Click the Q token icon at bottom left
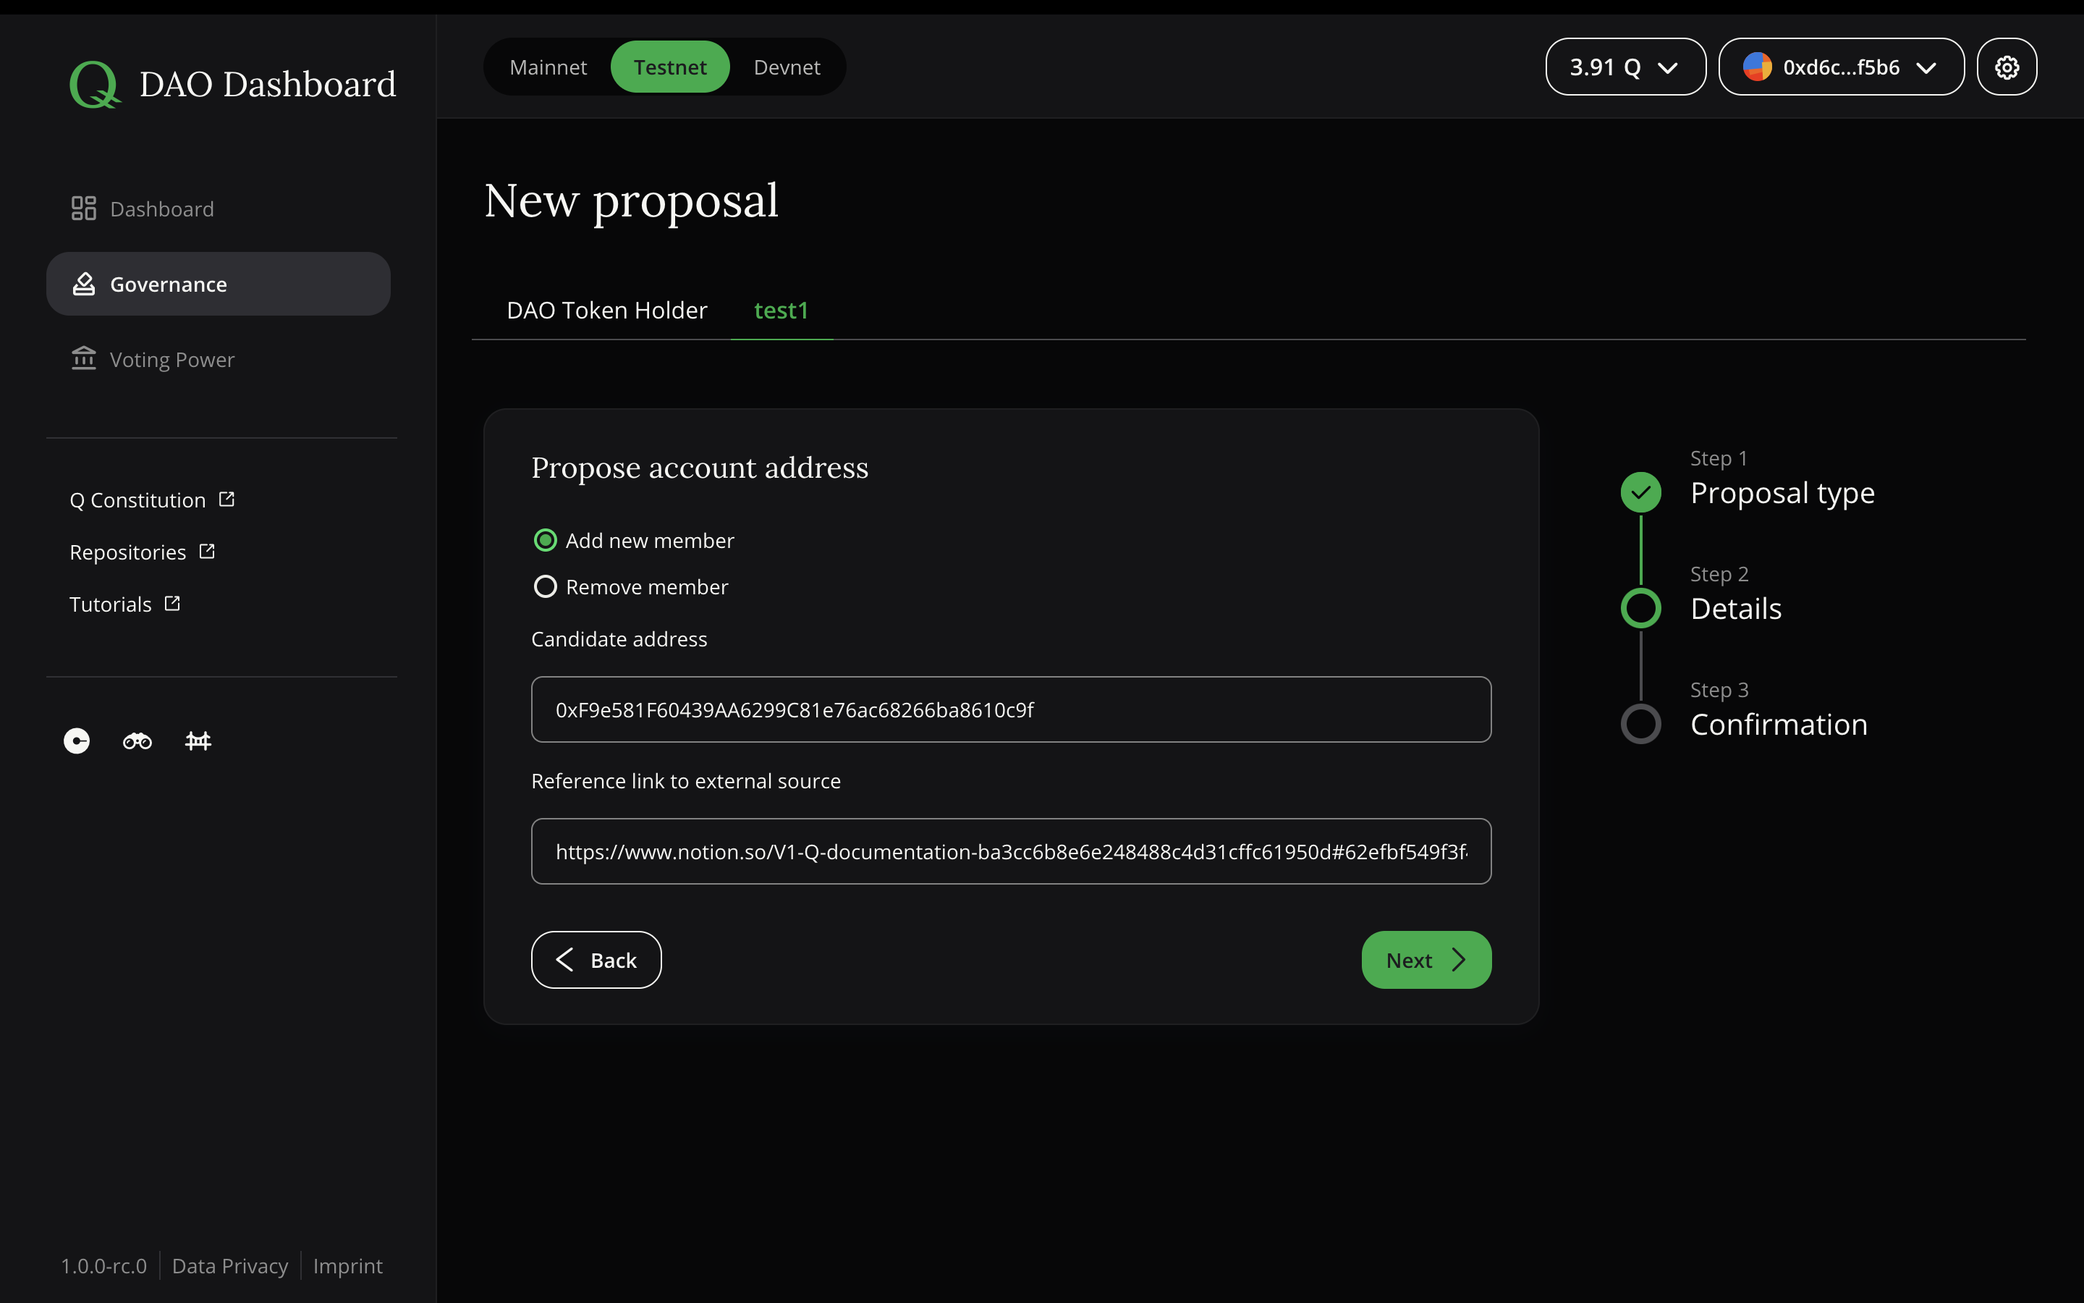This screenshot has width=2084, height=1303. 75,741
